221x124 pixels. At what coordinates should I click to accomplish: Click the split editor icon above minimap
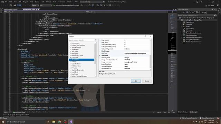[172, 12]
